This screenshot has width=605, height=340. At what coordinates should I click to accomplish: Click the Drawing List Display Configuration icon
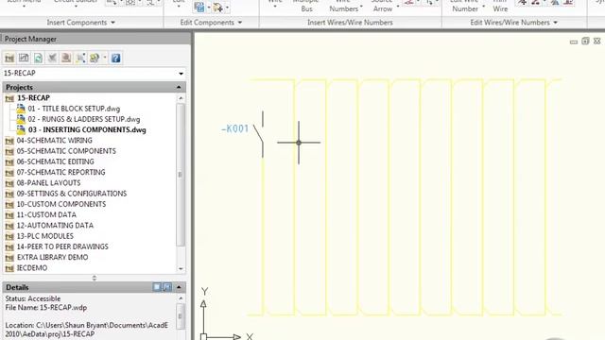pos(80,59)
